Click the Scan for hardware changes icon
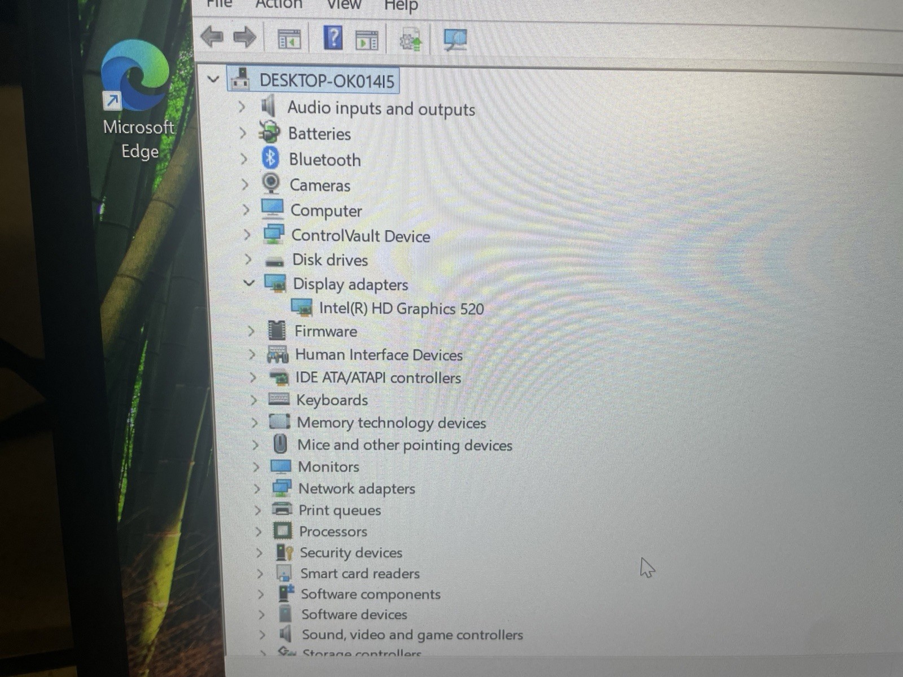Screen dimensions: 903x677 point(455,40)
